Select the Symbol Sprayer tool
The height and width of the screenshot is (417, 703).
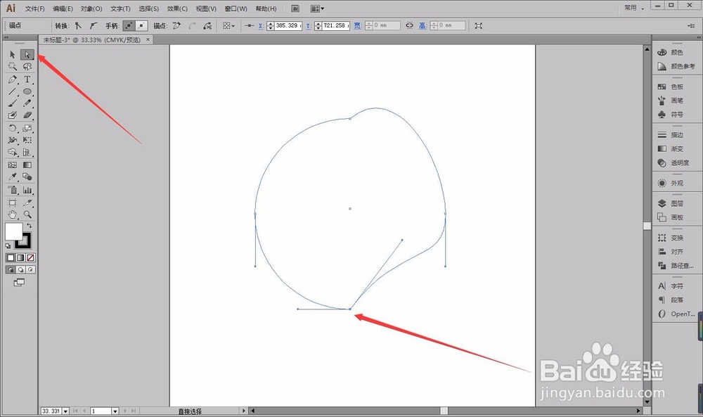click(12, 190)
